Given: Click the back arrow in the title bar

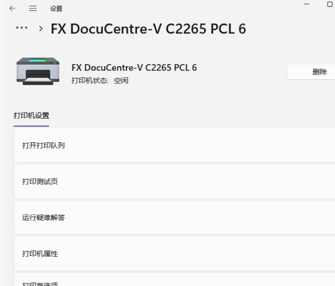Looking at the screenshot, I should coord(13,9).
